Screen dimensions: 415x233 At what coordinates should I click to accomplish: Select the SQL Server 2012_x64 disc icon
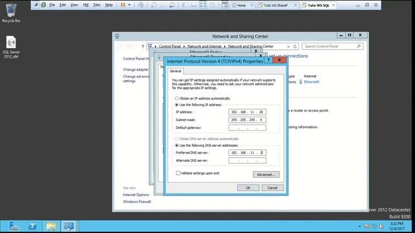click(11, 47)
